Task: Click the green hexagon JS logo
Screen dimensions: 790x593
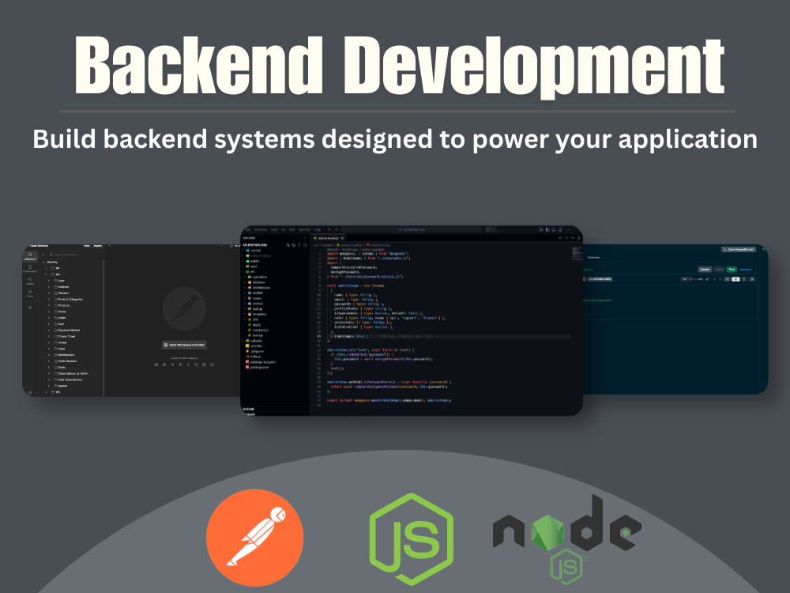Action: [x=412, y=538]
